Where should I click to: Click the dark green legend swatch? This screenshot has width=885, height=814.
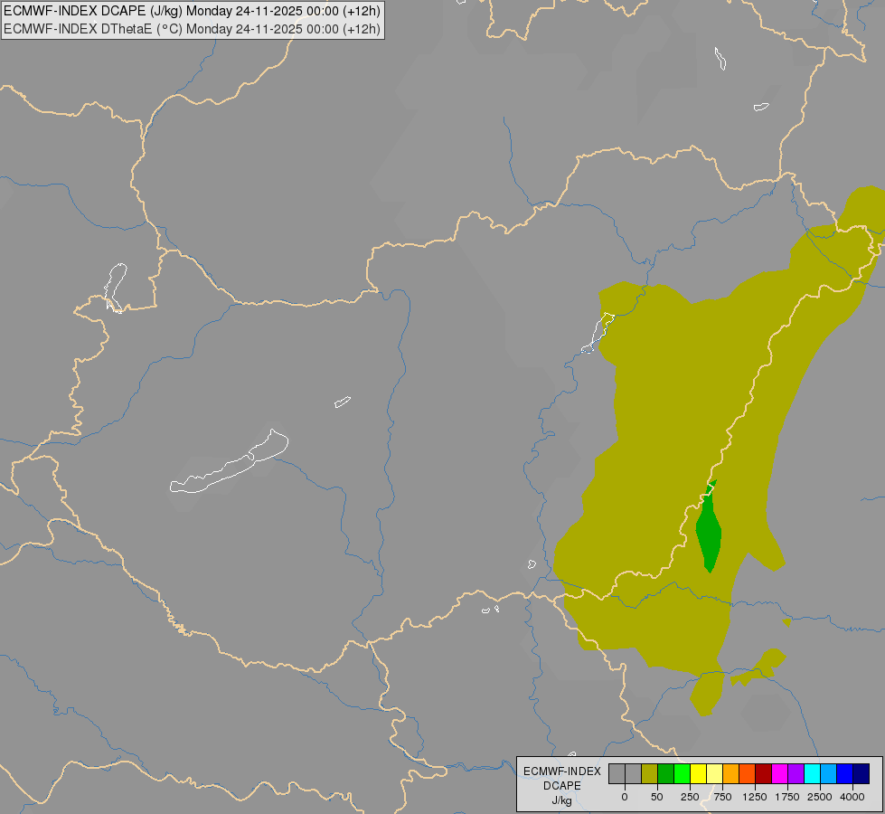click(x=665, y=774)
